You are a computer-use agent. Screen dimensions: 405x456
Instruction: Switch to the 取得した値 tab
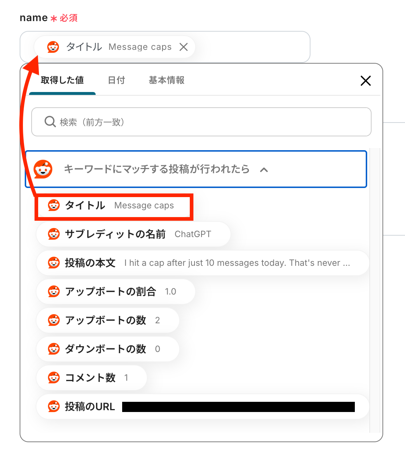point(62,80)
